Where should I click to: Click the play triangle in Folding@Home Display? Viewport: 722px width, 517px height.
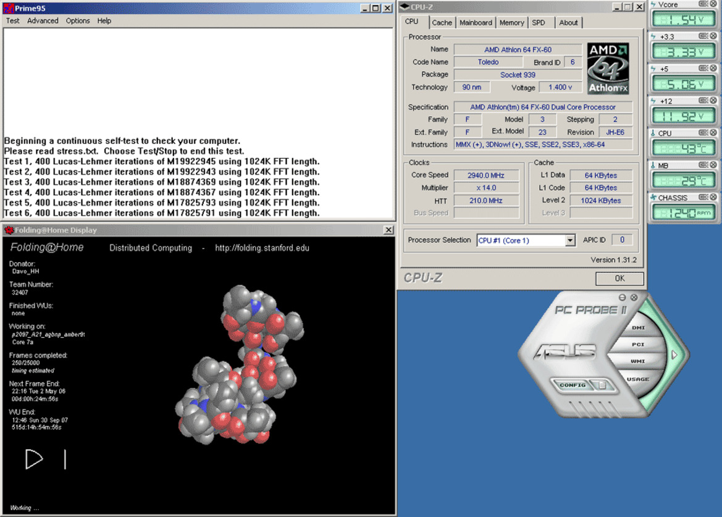point(33,459)
